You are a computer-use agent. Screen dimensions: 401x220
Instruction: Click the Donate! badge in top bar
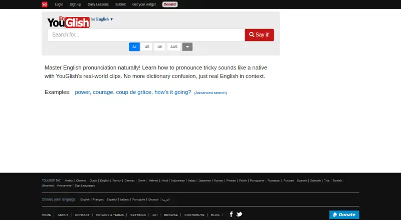click(170, 4)
